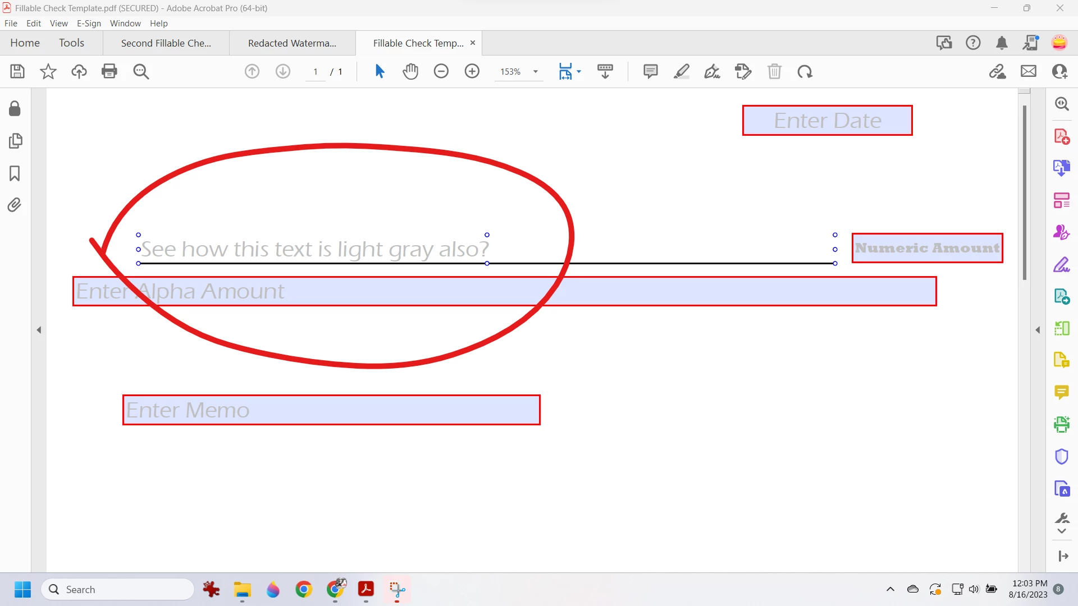Switch to Redacted Waterma... tab

(292, 43)
